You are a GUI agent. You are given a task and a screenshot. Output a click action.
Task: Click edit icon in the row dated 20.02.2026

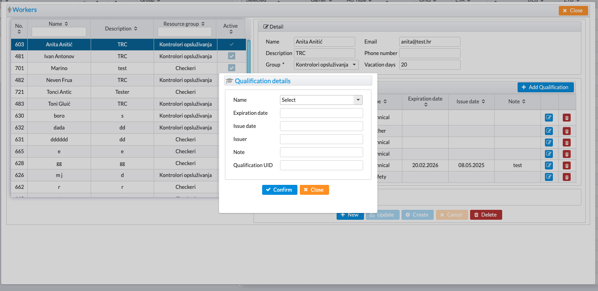[x=548, y=165]
